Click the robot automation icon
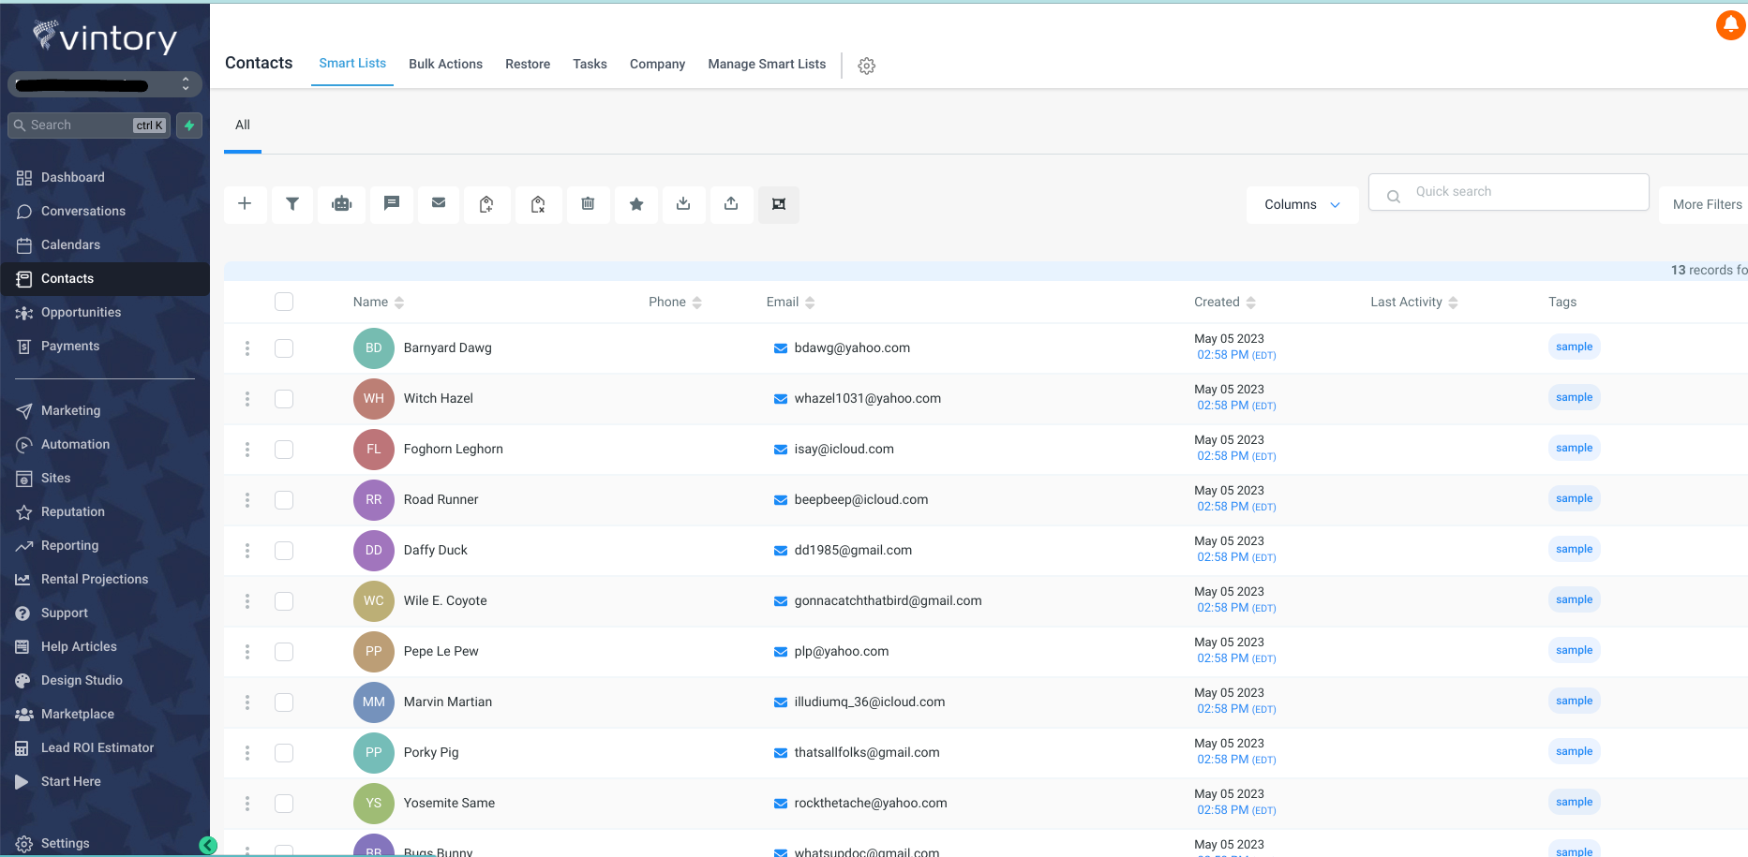 pos(342,204)
